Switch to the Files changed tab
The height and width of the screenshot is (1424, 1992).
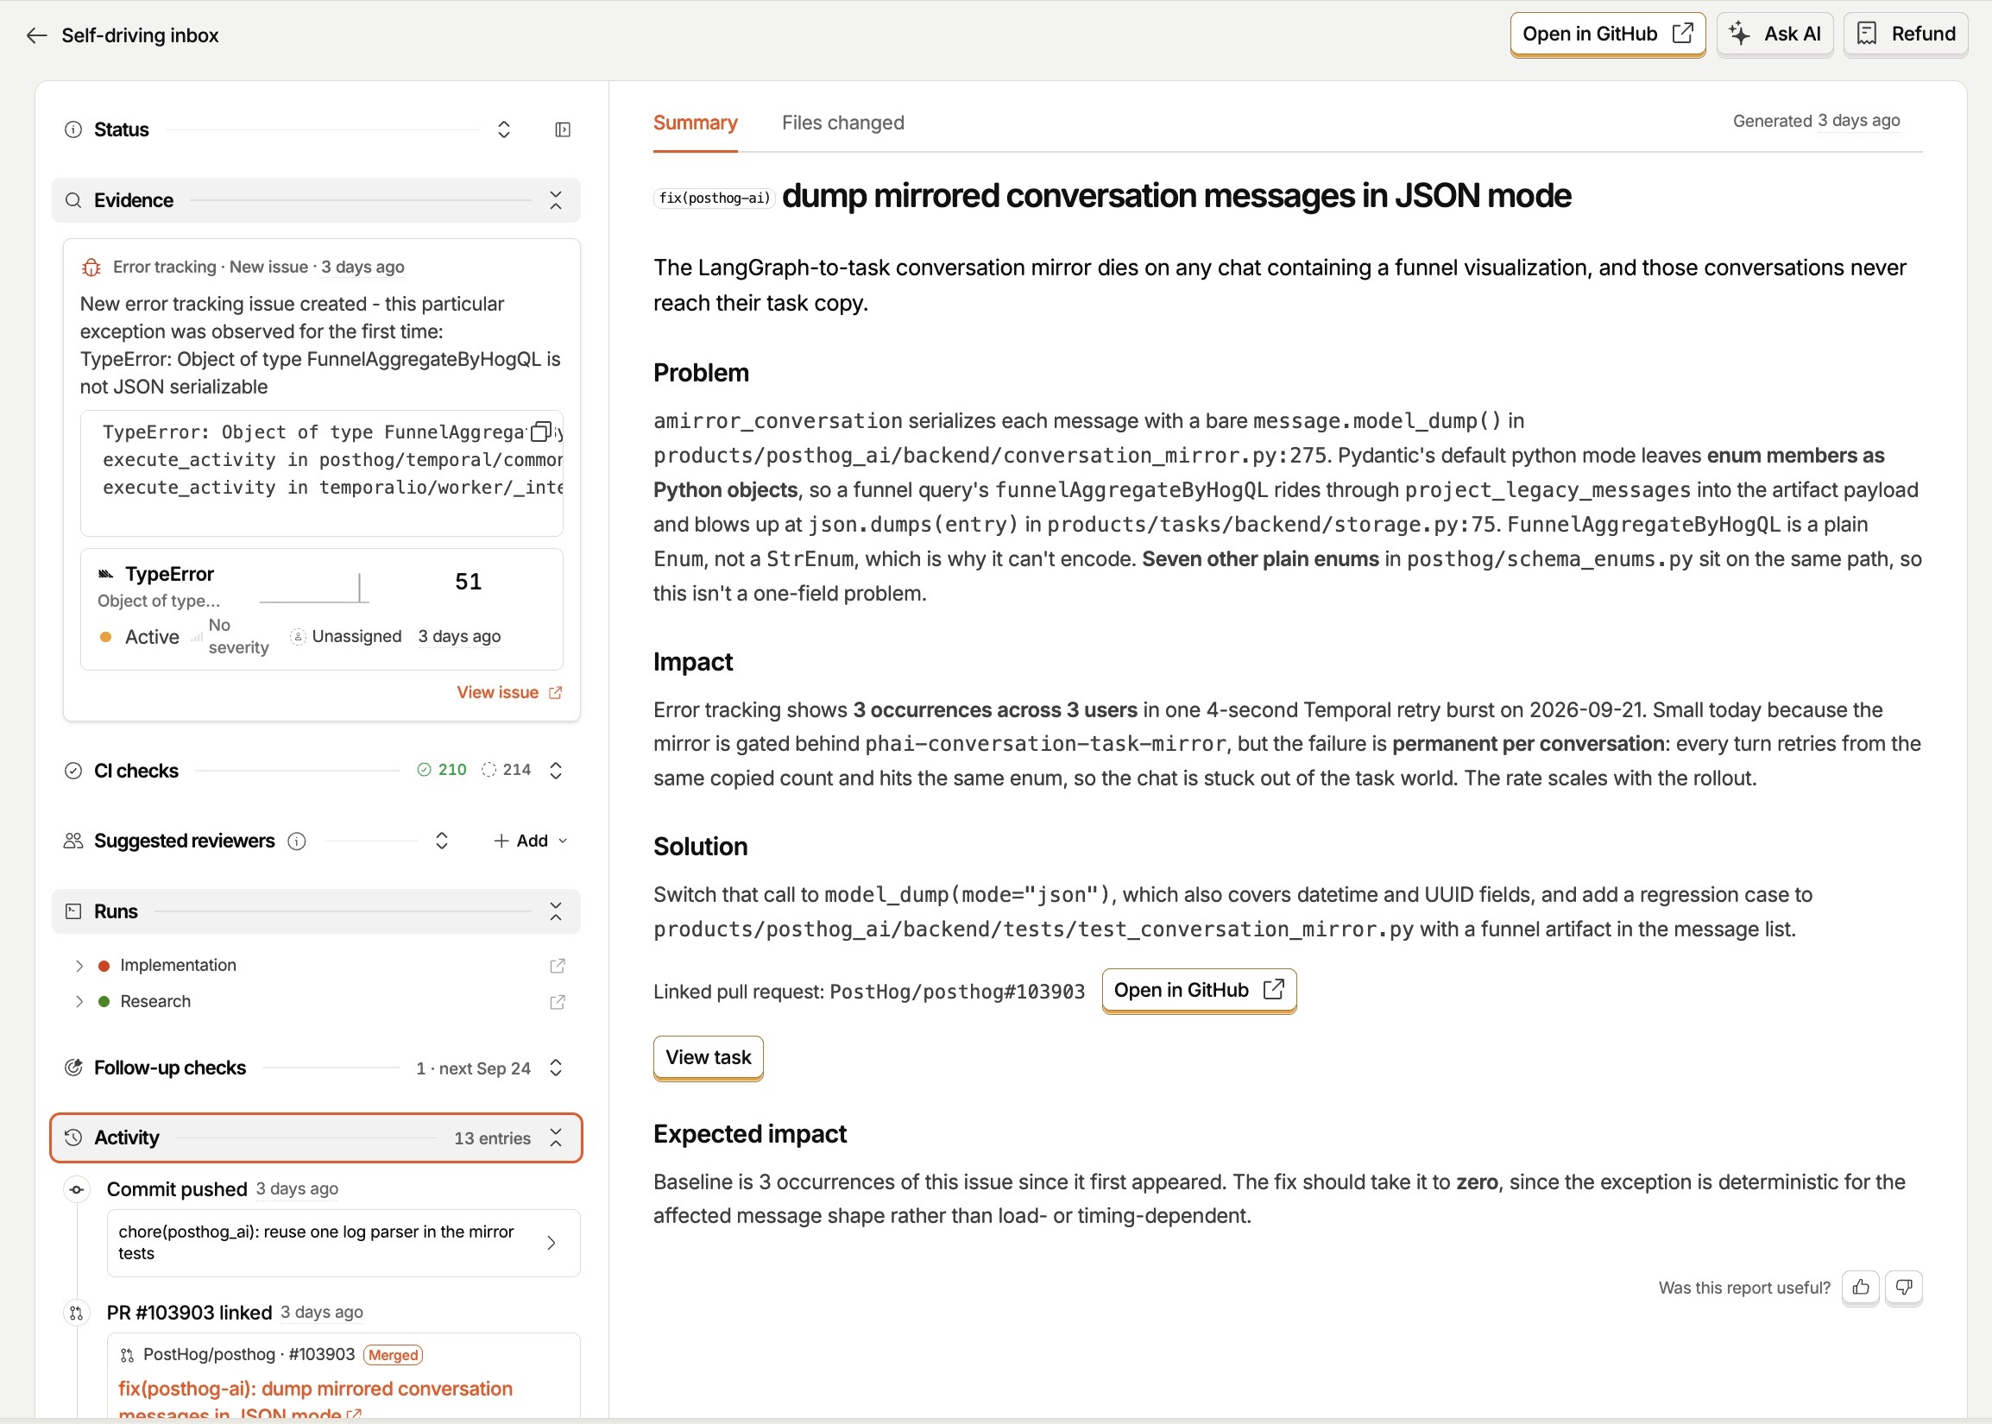coord(842,123)
